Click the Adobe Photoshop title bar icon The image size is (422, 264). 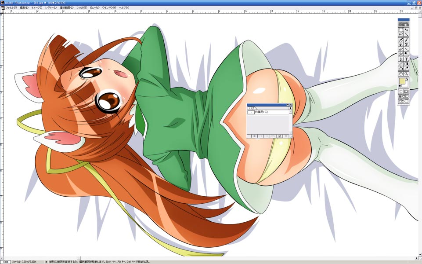[3, 3]
